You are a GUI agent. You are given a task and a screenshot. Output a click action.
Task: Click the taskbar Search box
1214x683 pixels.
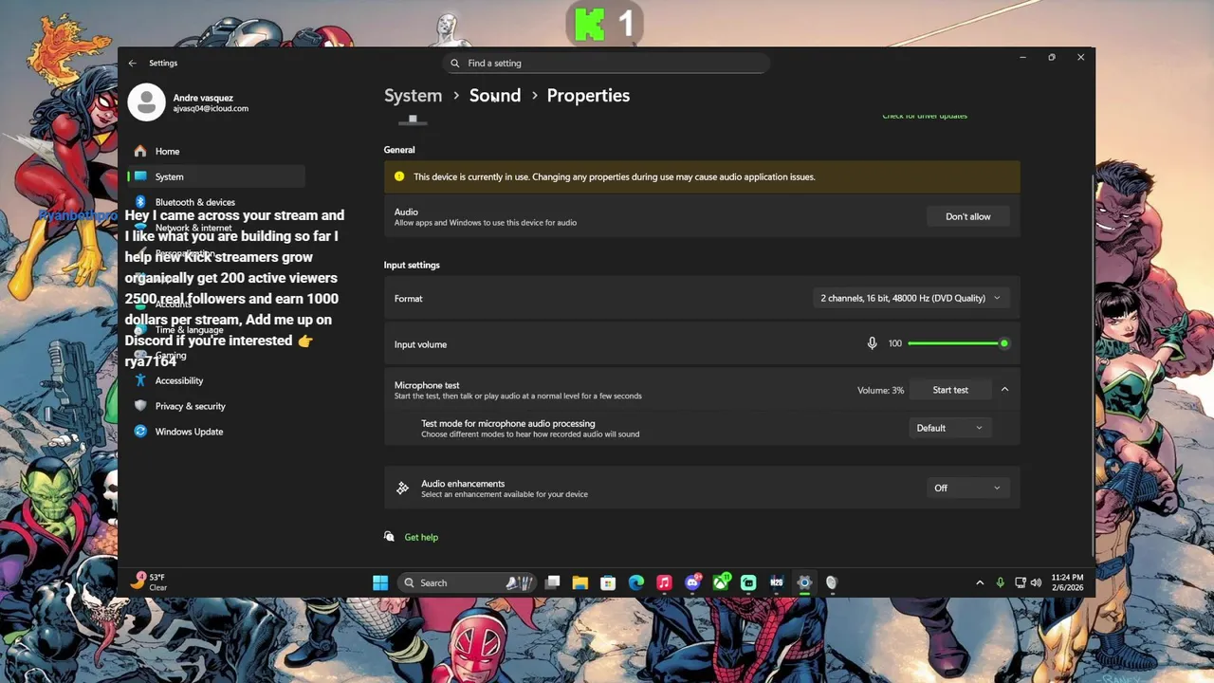pos(466,582)
